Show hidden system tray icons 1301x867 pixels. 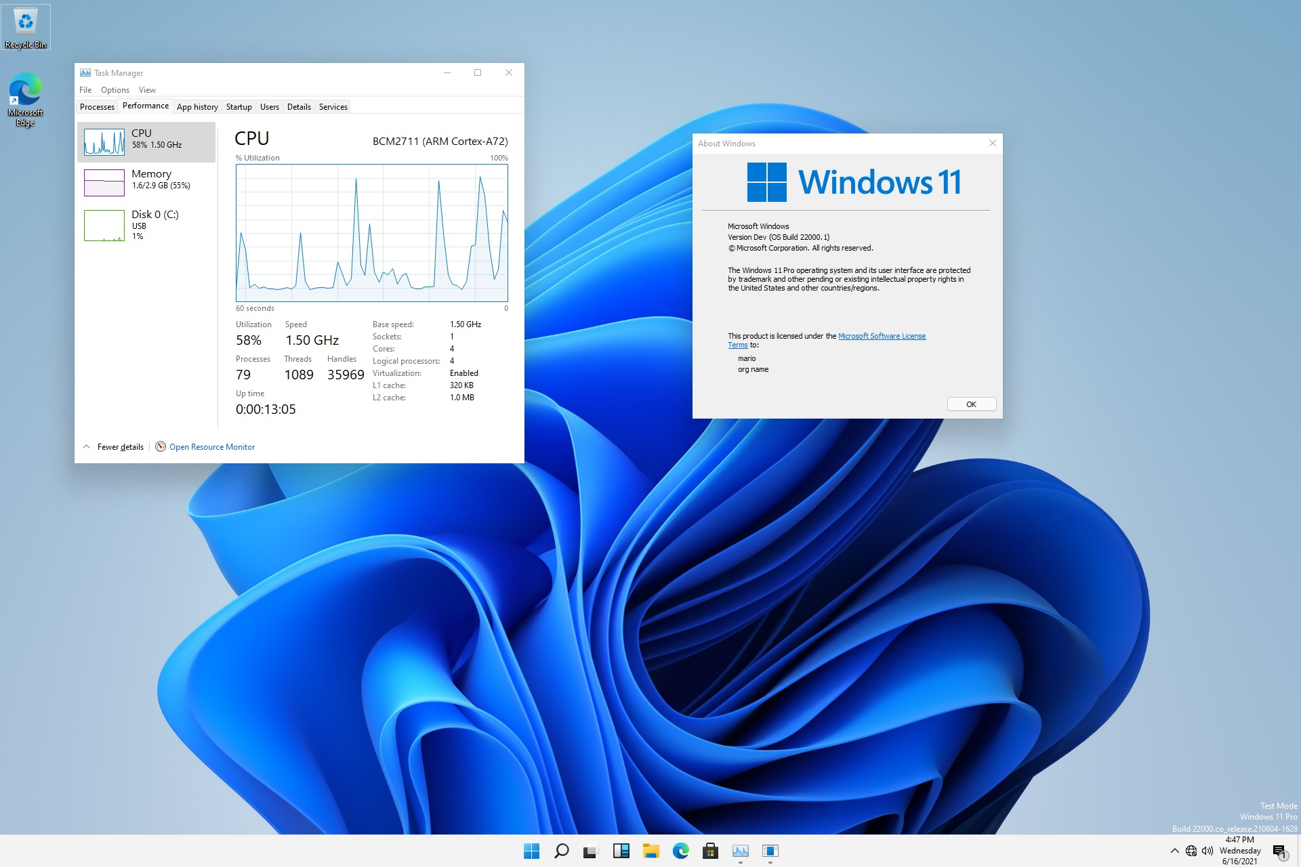pyautogui.click(x=1174, y=851)
